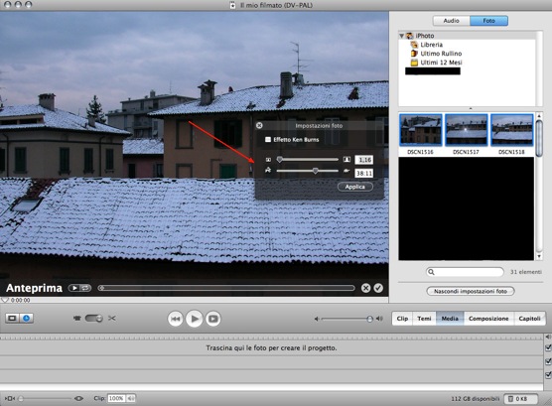The height and width of the screenshot is (406, 552).
Task: Click the scissors icon beside the camera switch
Action: tap(112, 319)
